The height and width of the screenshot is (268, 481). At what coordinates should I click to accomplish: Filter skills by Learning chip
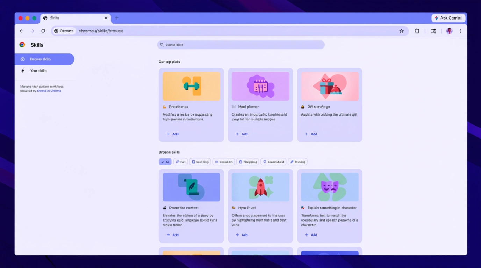[200, 162]
